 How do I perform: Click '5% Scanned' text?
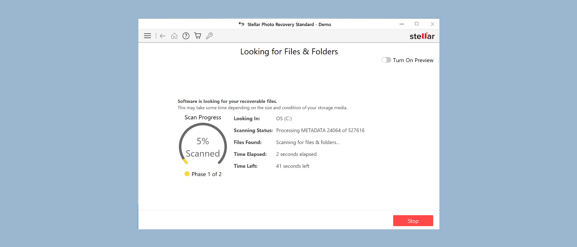pyautogui.click(x=203, y=147)
